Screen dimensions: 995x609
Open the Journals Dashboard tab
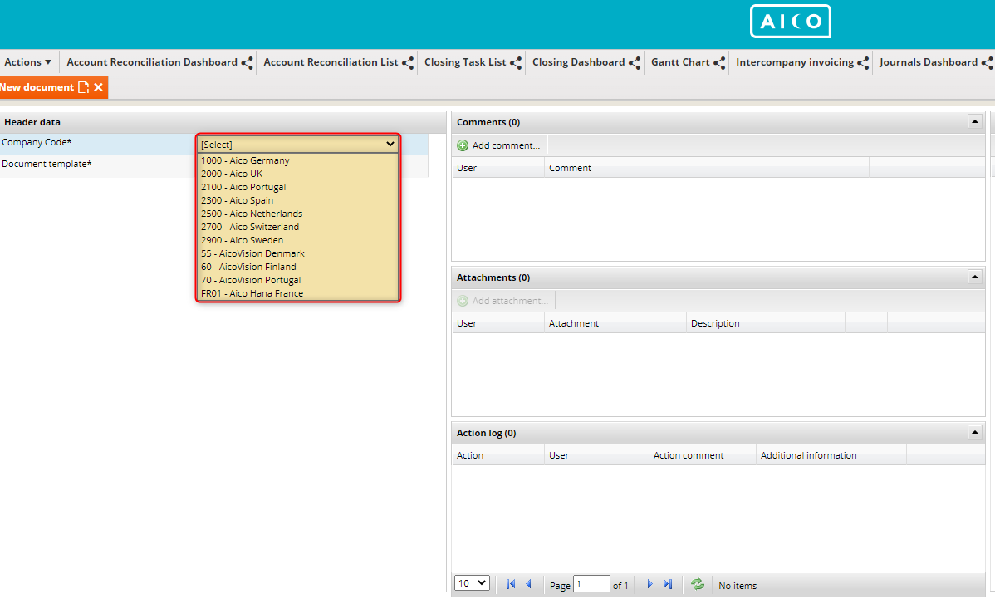point(929,62)
